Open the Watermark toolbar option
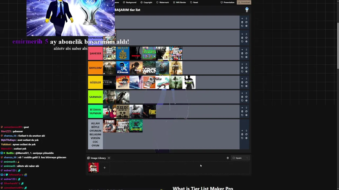The height and width of the screenshot is (190, 339). [162, 2]
